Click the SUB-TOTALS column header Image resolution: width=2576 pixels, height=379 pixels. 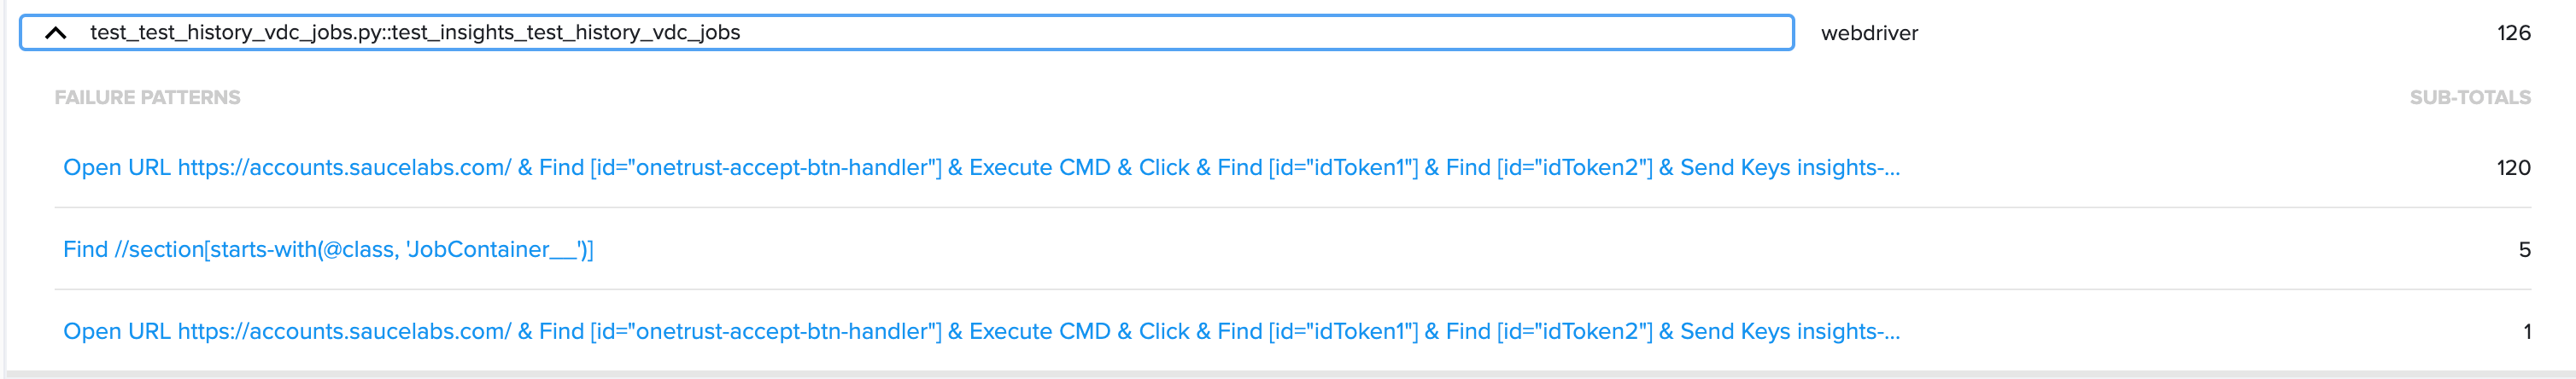click(x=2469, y=98)
